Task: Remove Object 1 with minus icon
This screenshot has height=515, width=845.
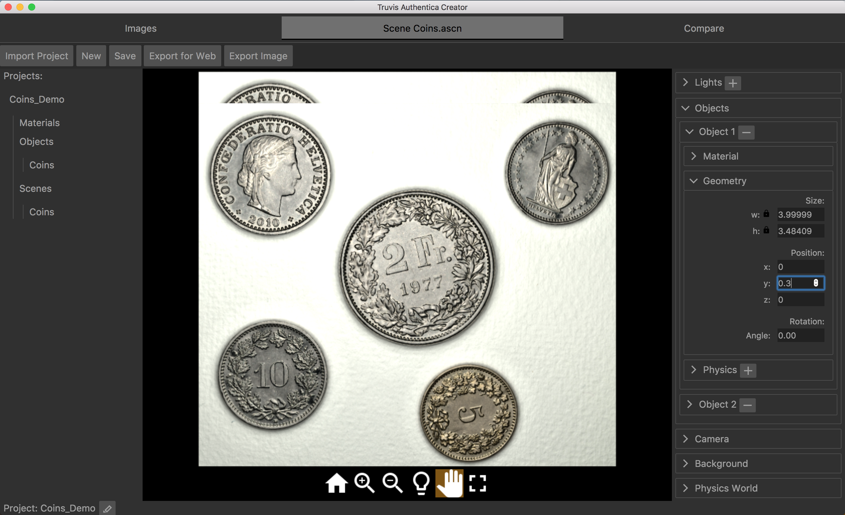Action: (x=746, y=132)
